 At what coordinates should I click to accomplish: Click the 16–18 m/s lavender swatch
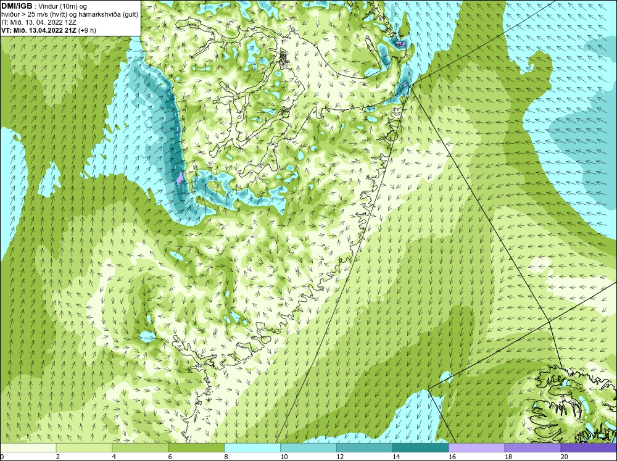coord(476,447)
